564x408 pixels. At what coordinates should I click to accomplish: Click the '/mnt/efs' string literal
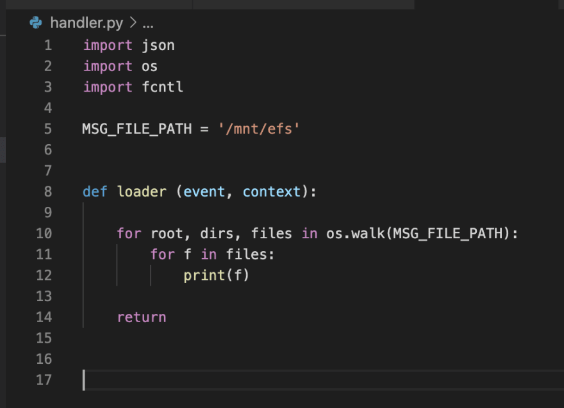pyautogui.click(x=259, y=129)
